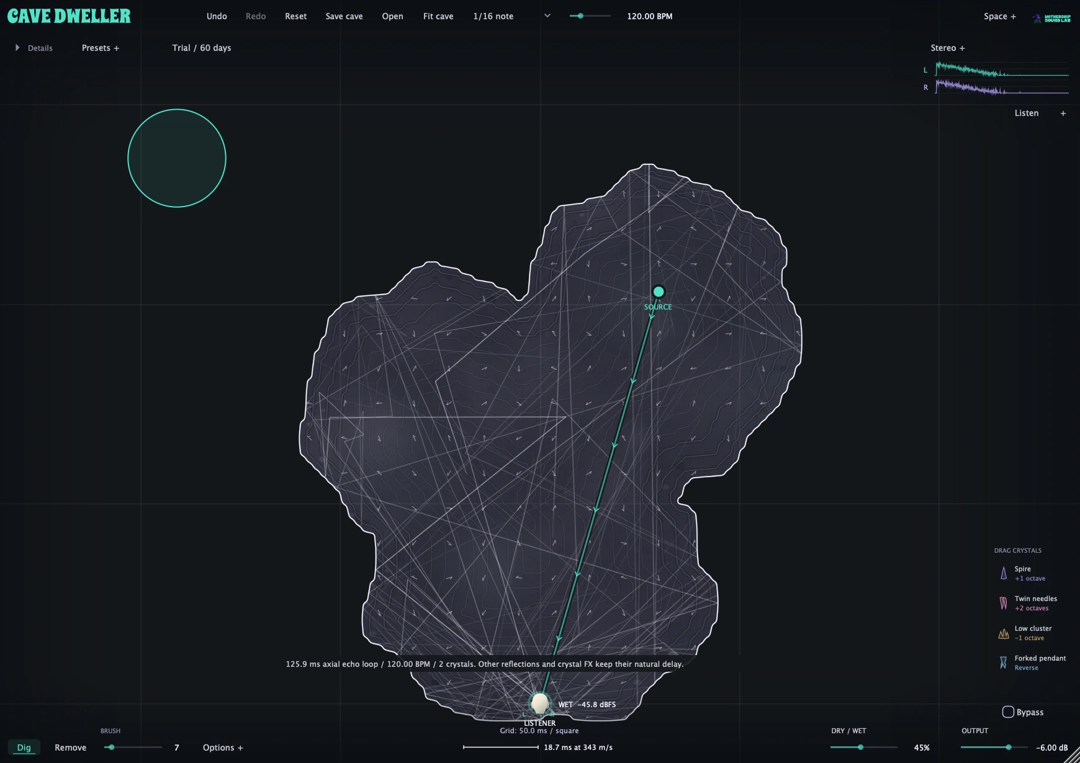Select the Low cluster crystal icon
The width and height of the screenshot is (1080, 763).
[x=1003, y=633]
